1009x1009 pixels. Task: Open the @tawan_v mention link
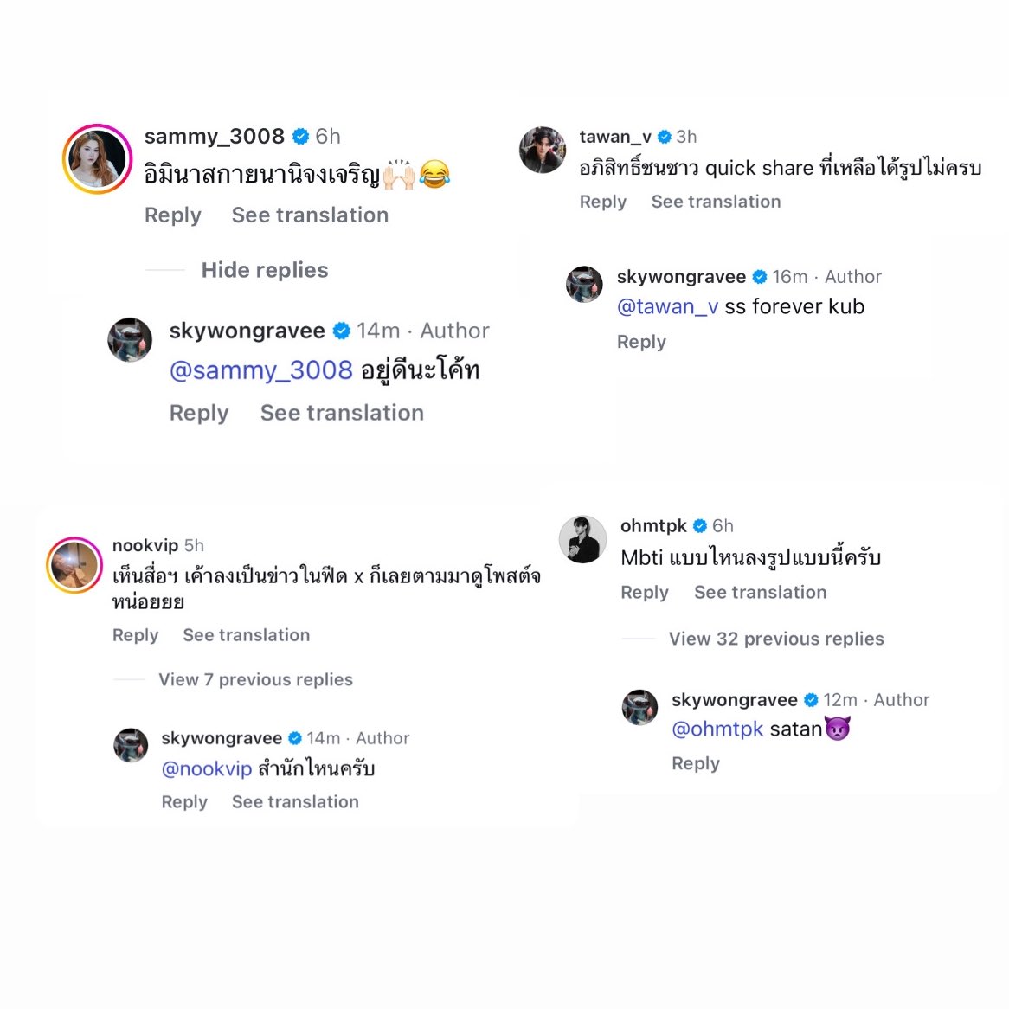667,306
